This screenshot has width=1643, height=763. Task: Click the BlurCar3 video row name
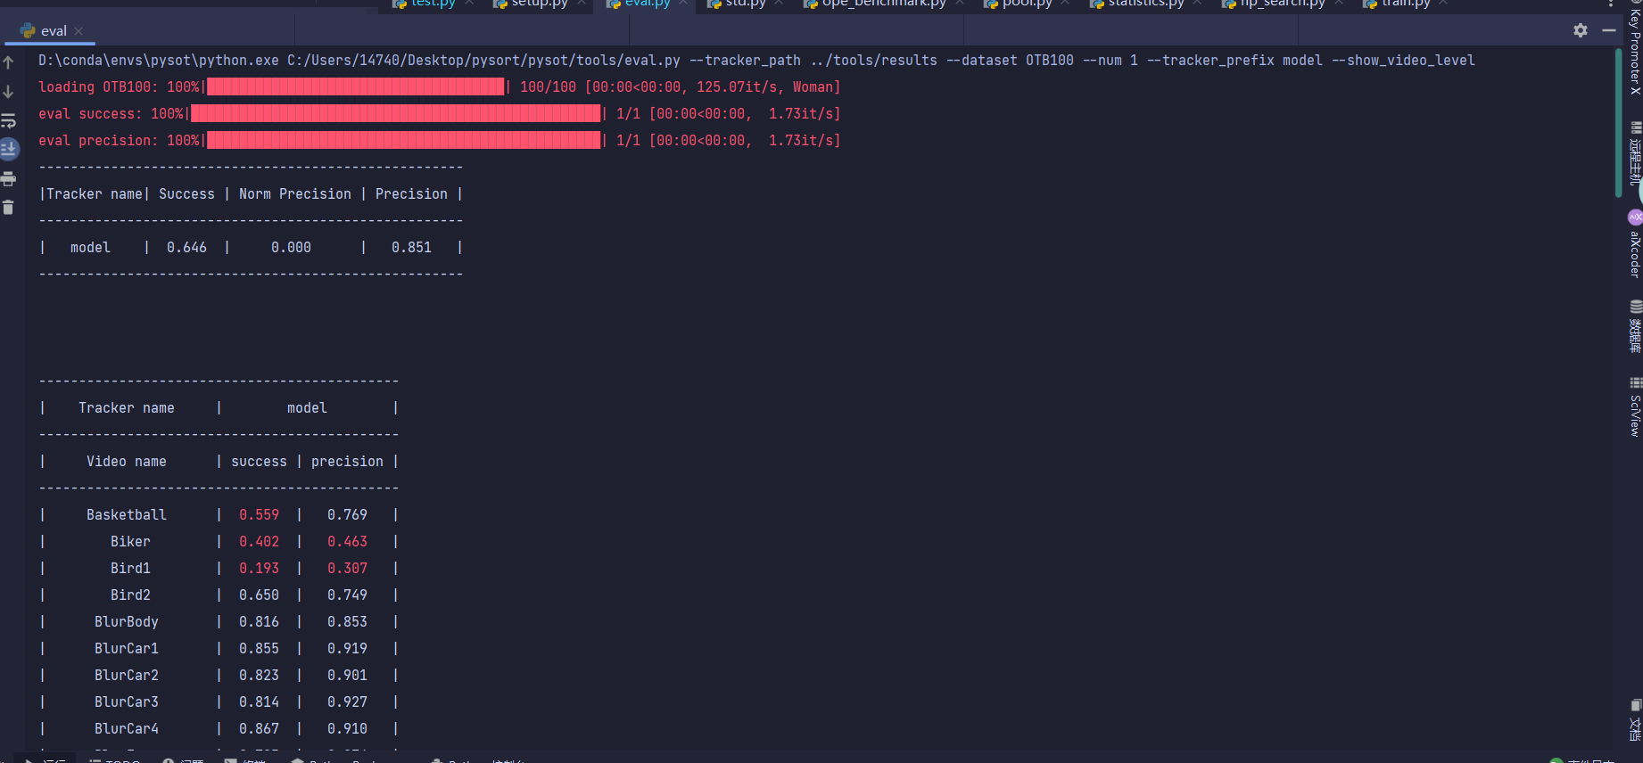pyautogui.click(x=127, y=702)
